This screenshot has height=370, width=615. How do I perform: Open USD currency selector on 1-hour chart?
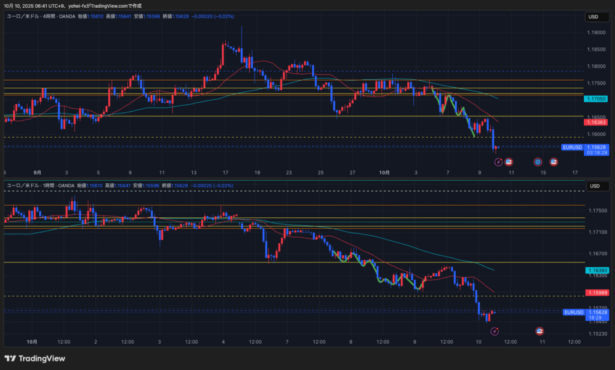[593, 186]
